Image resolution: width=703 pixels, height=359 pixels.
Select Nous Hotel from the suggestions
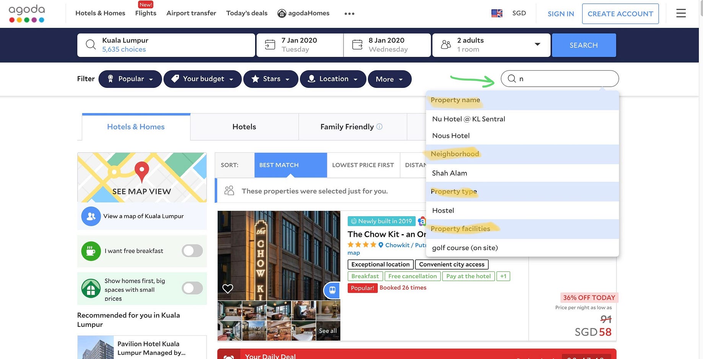click(x=451, y=136)
